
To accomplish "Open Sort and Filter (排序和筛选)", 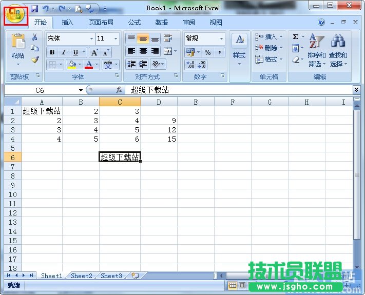I will click(316, 50).
